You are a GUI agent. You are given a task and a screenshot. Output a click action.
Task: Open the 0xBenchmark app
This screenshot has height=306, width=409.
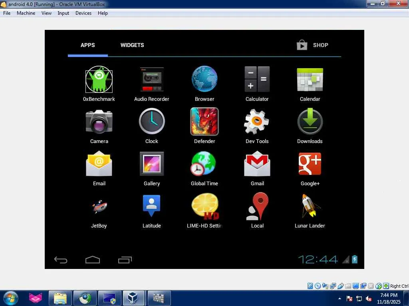point(99,84)
